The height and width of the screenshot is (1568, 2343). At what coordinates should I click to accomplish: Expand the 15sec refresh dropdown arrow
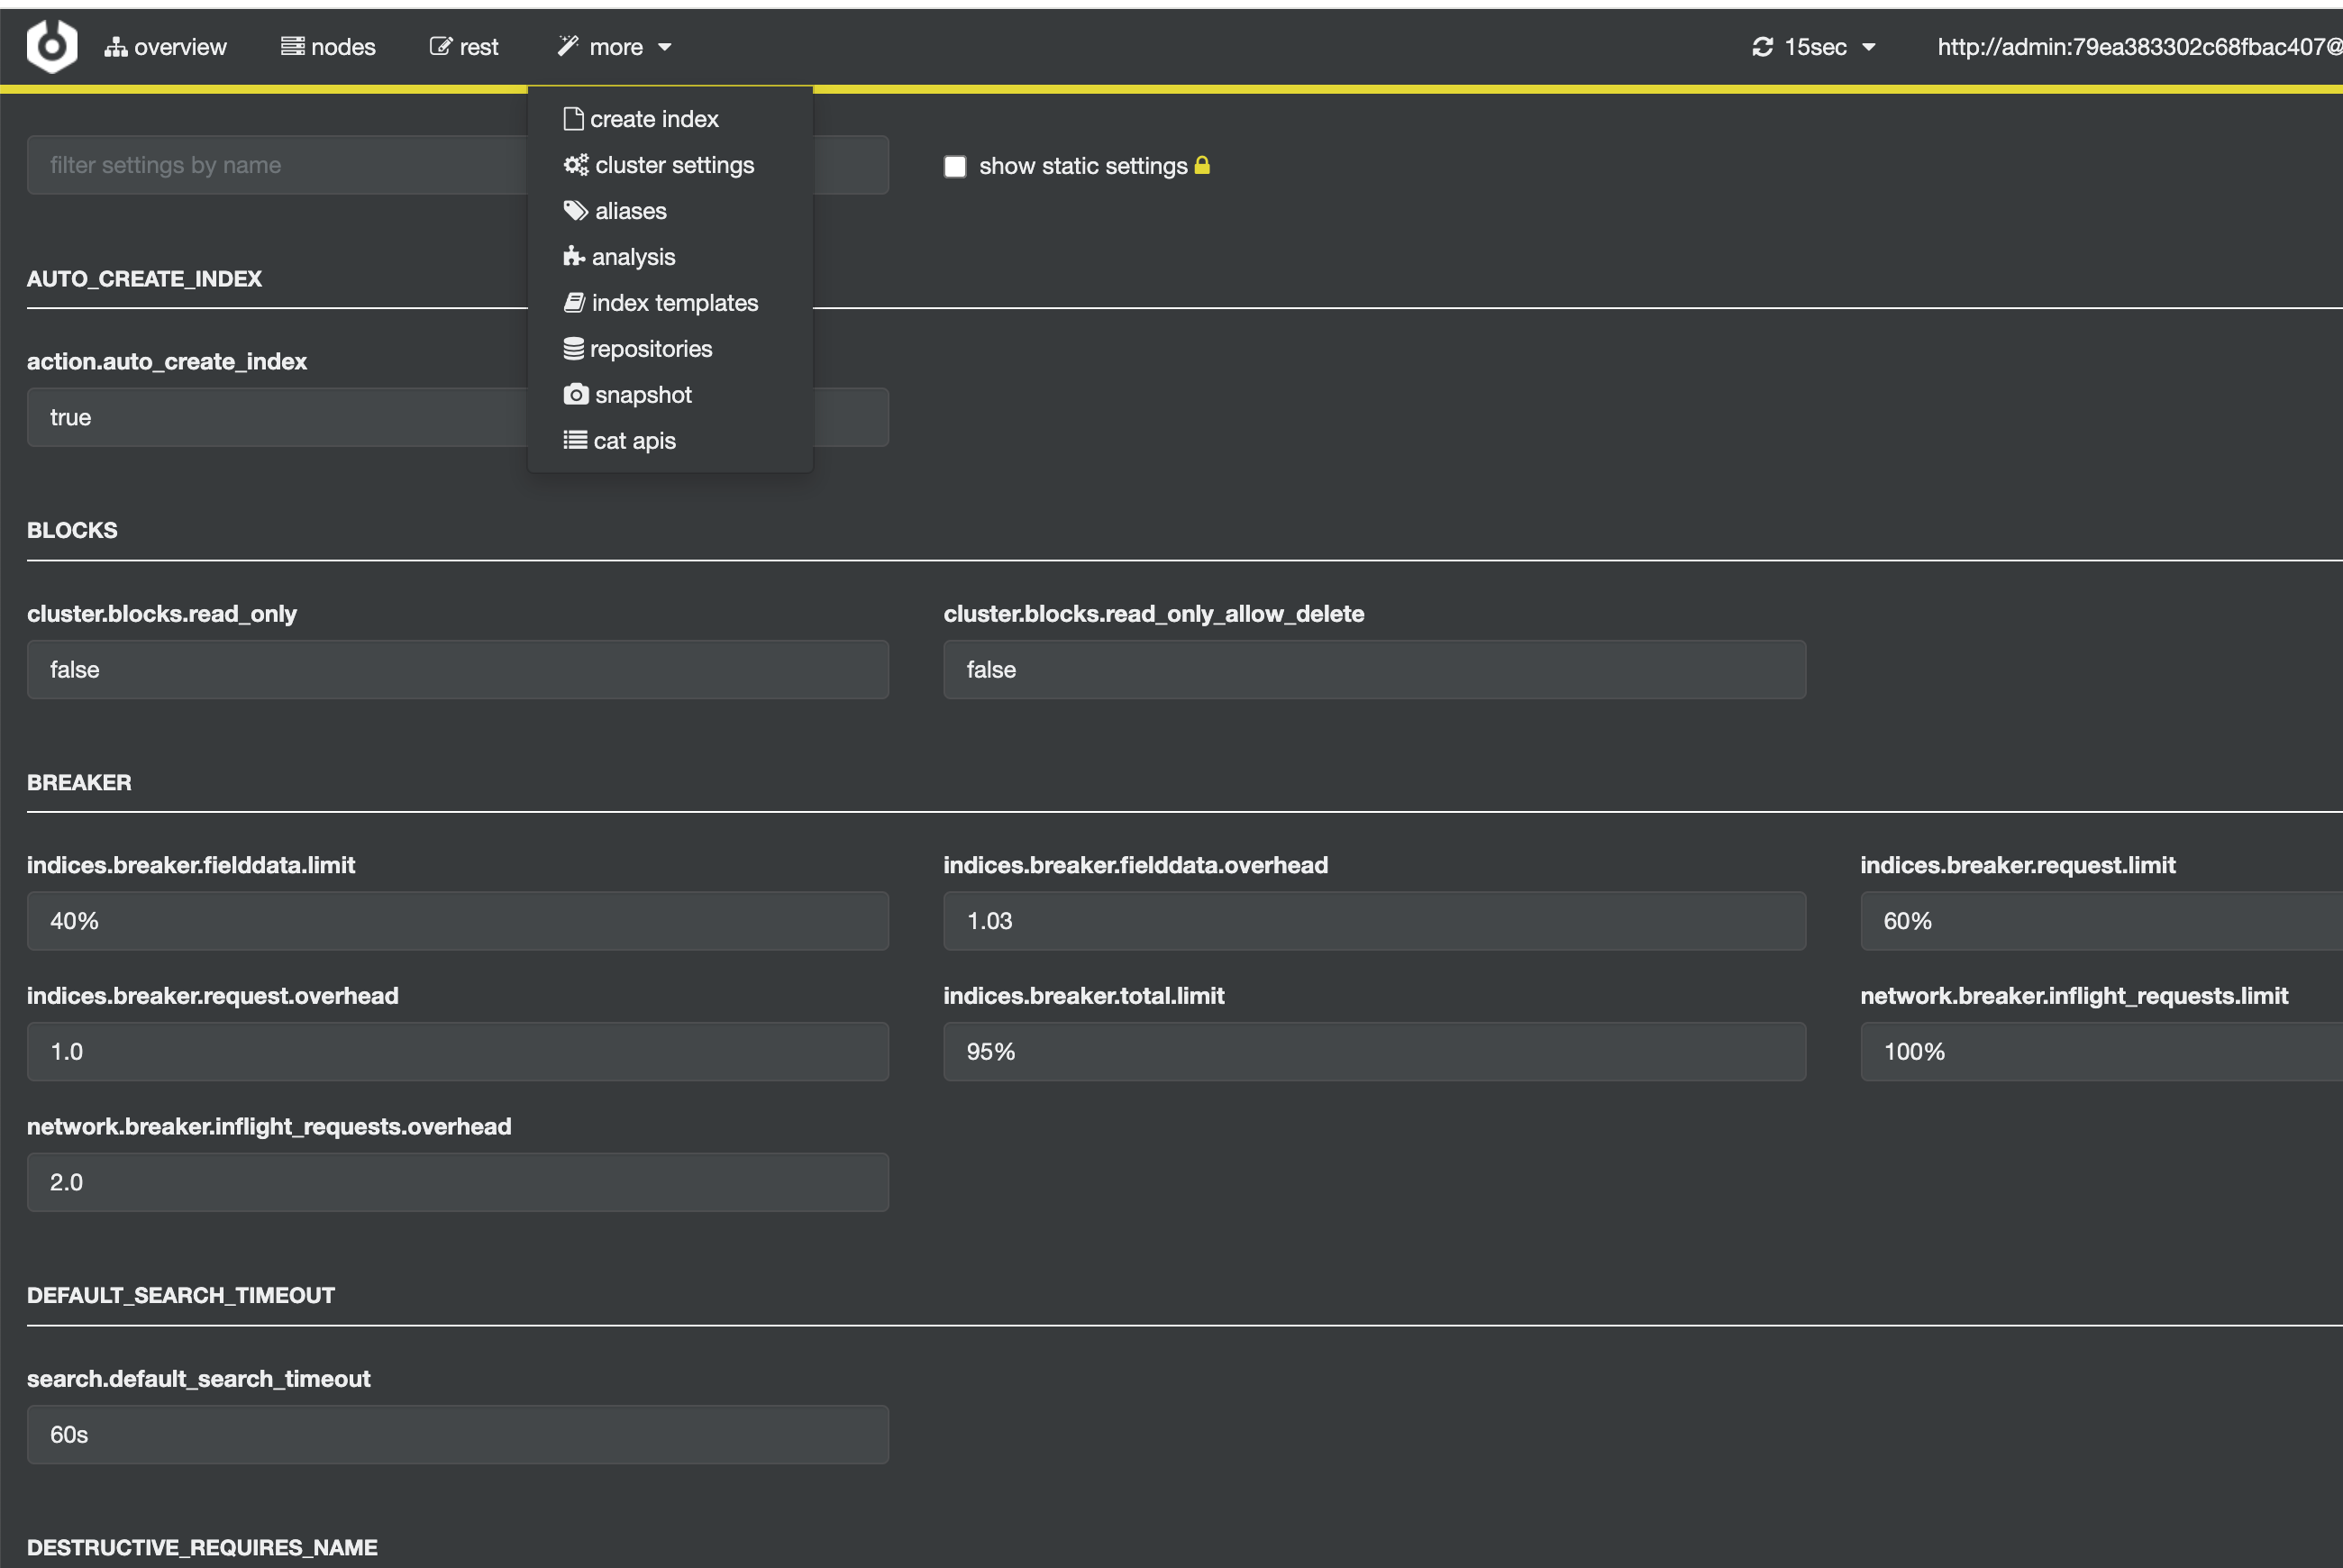pos(1868,47)
